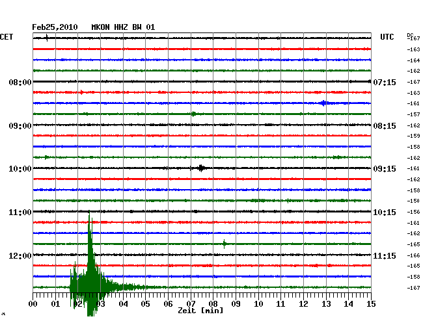
Task: Click the CET timezone label
Action: [x=7, y=37]
